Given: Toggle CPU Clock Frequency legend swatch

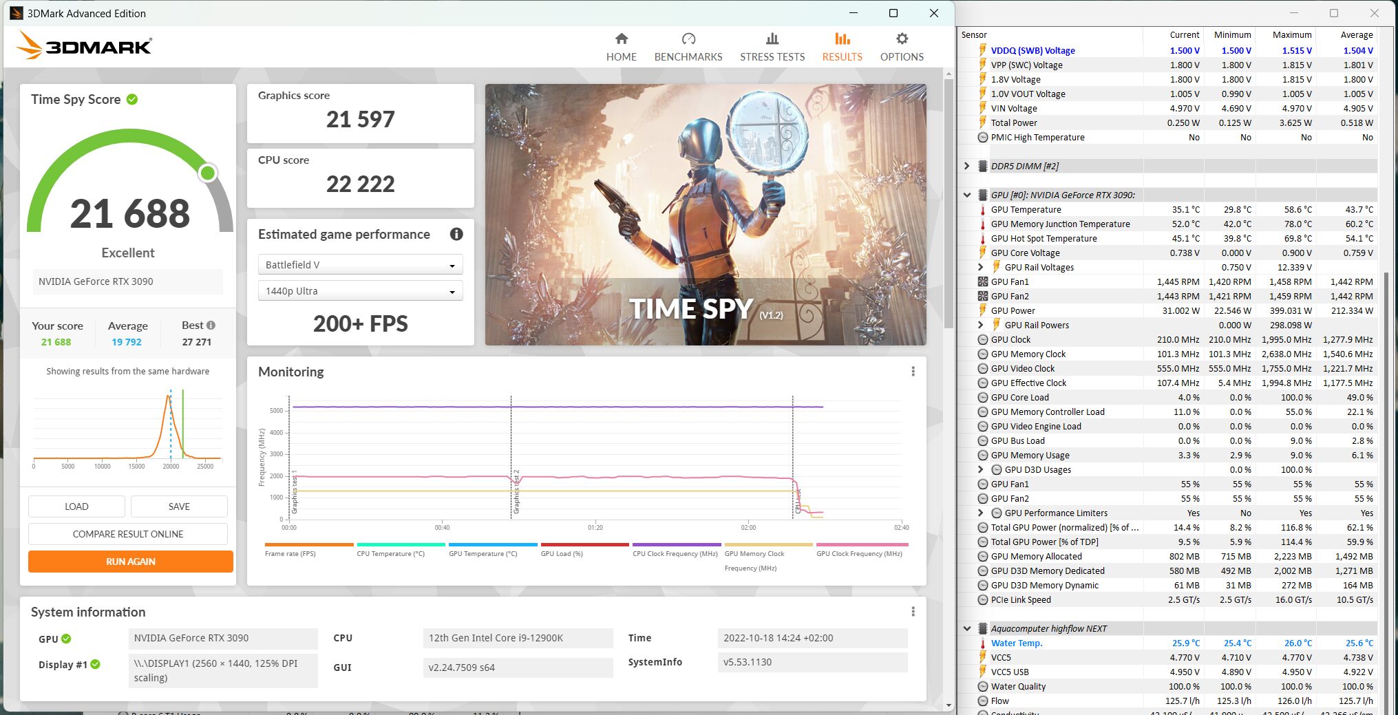Looking at the screenshot, I should [677, 544].
